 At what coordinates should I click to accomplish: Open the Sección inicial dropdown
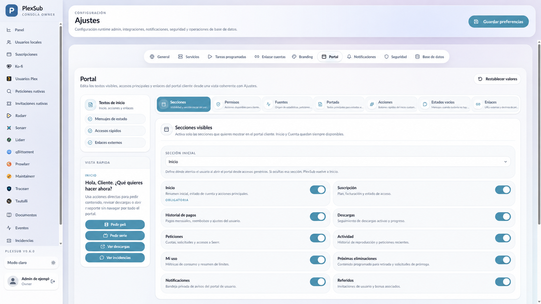[338, 162]
